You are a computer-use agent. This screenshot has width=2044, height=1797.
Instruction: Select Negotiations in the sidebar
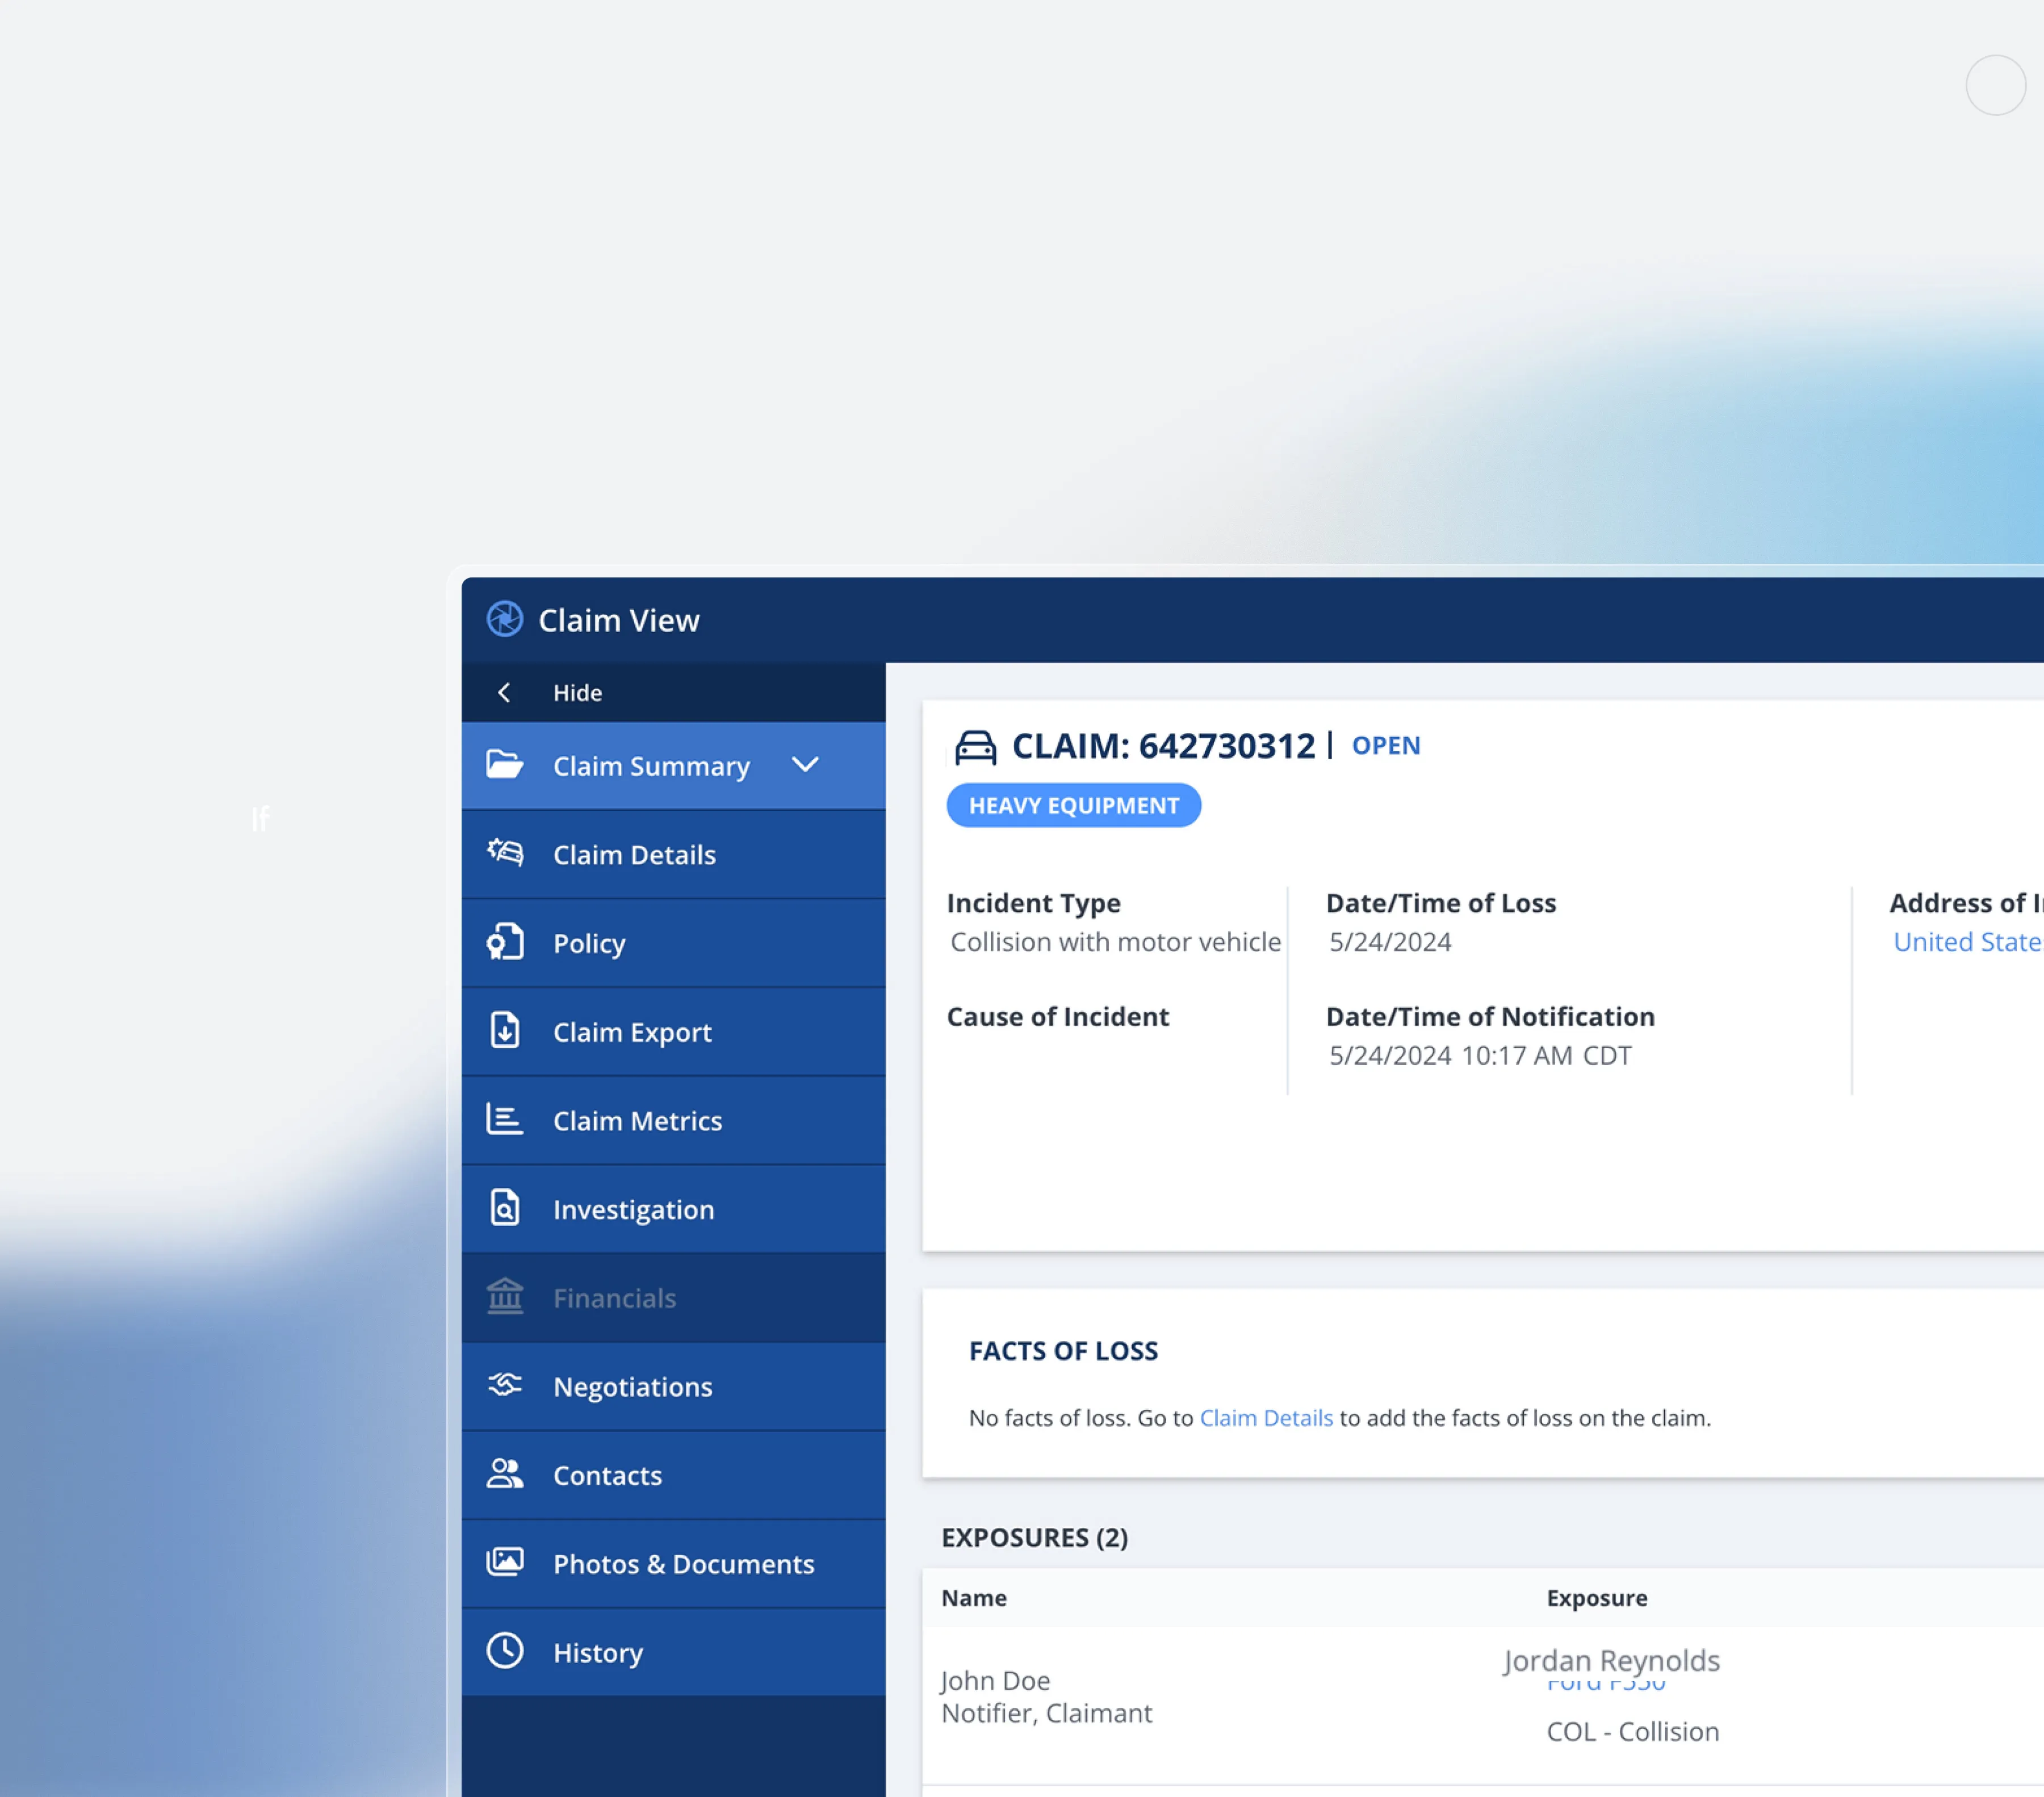pyautogui.click(x=632, y=1387)
